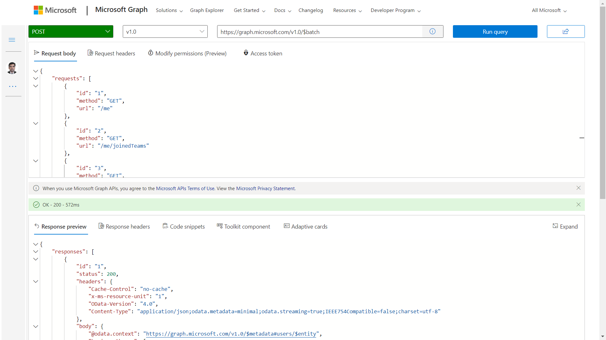Open the POST method dropdown
The image size is (606, 340).
point(71,31)
